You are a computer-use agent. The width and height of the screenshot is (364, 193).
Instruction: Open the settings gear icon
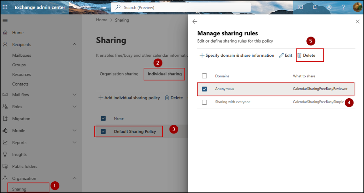click(329, 7)
